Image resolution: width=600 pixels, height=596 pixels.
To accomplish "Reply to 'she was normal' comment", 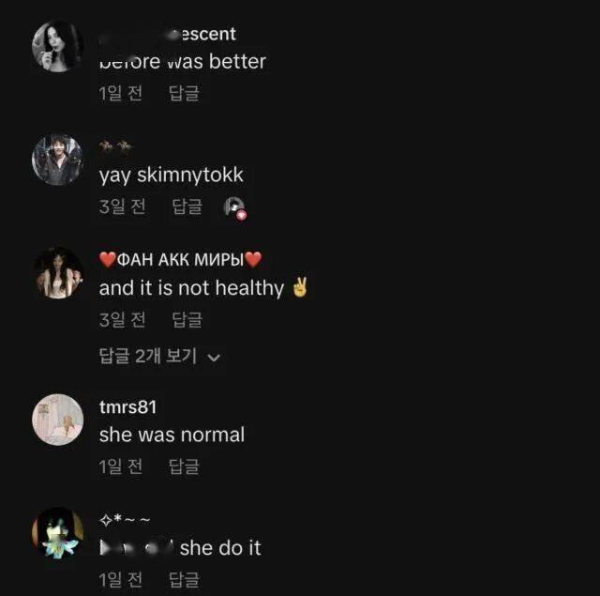I will [x=184, y=466].
